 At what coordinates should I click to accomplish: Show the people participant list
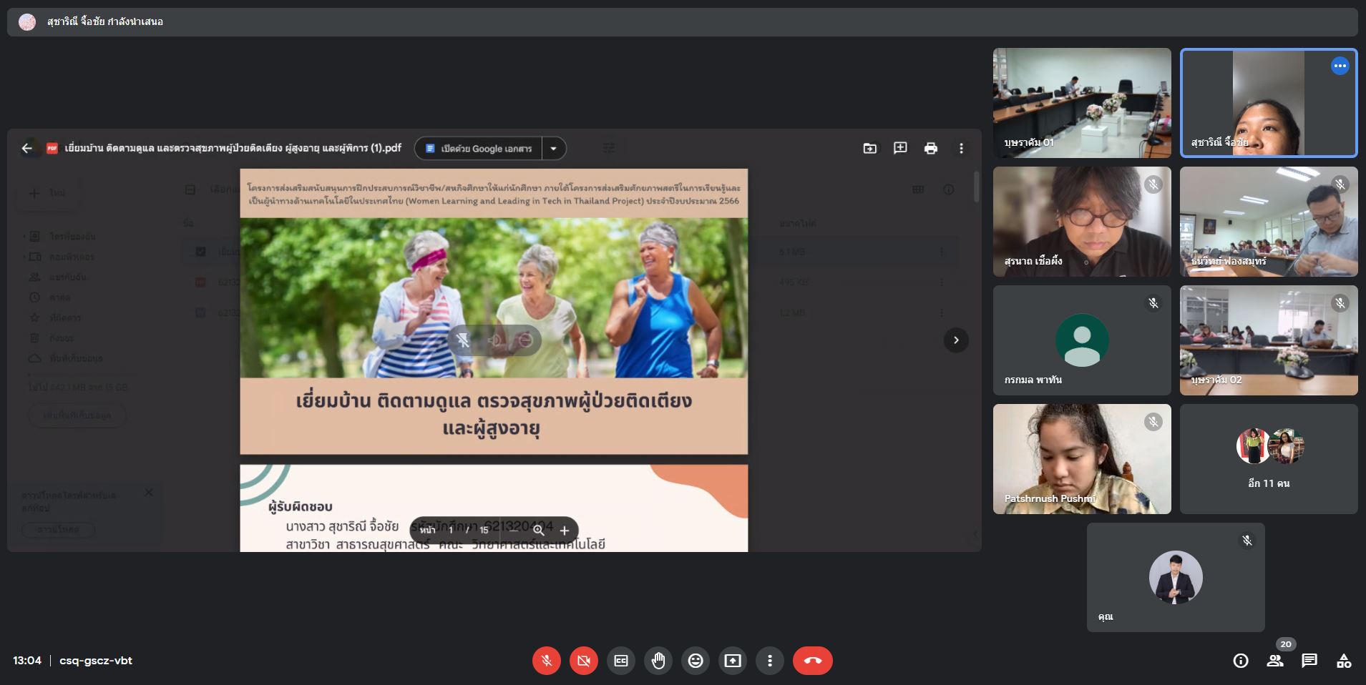coord(1275,661)
